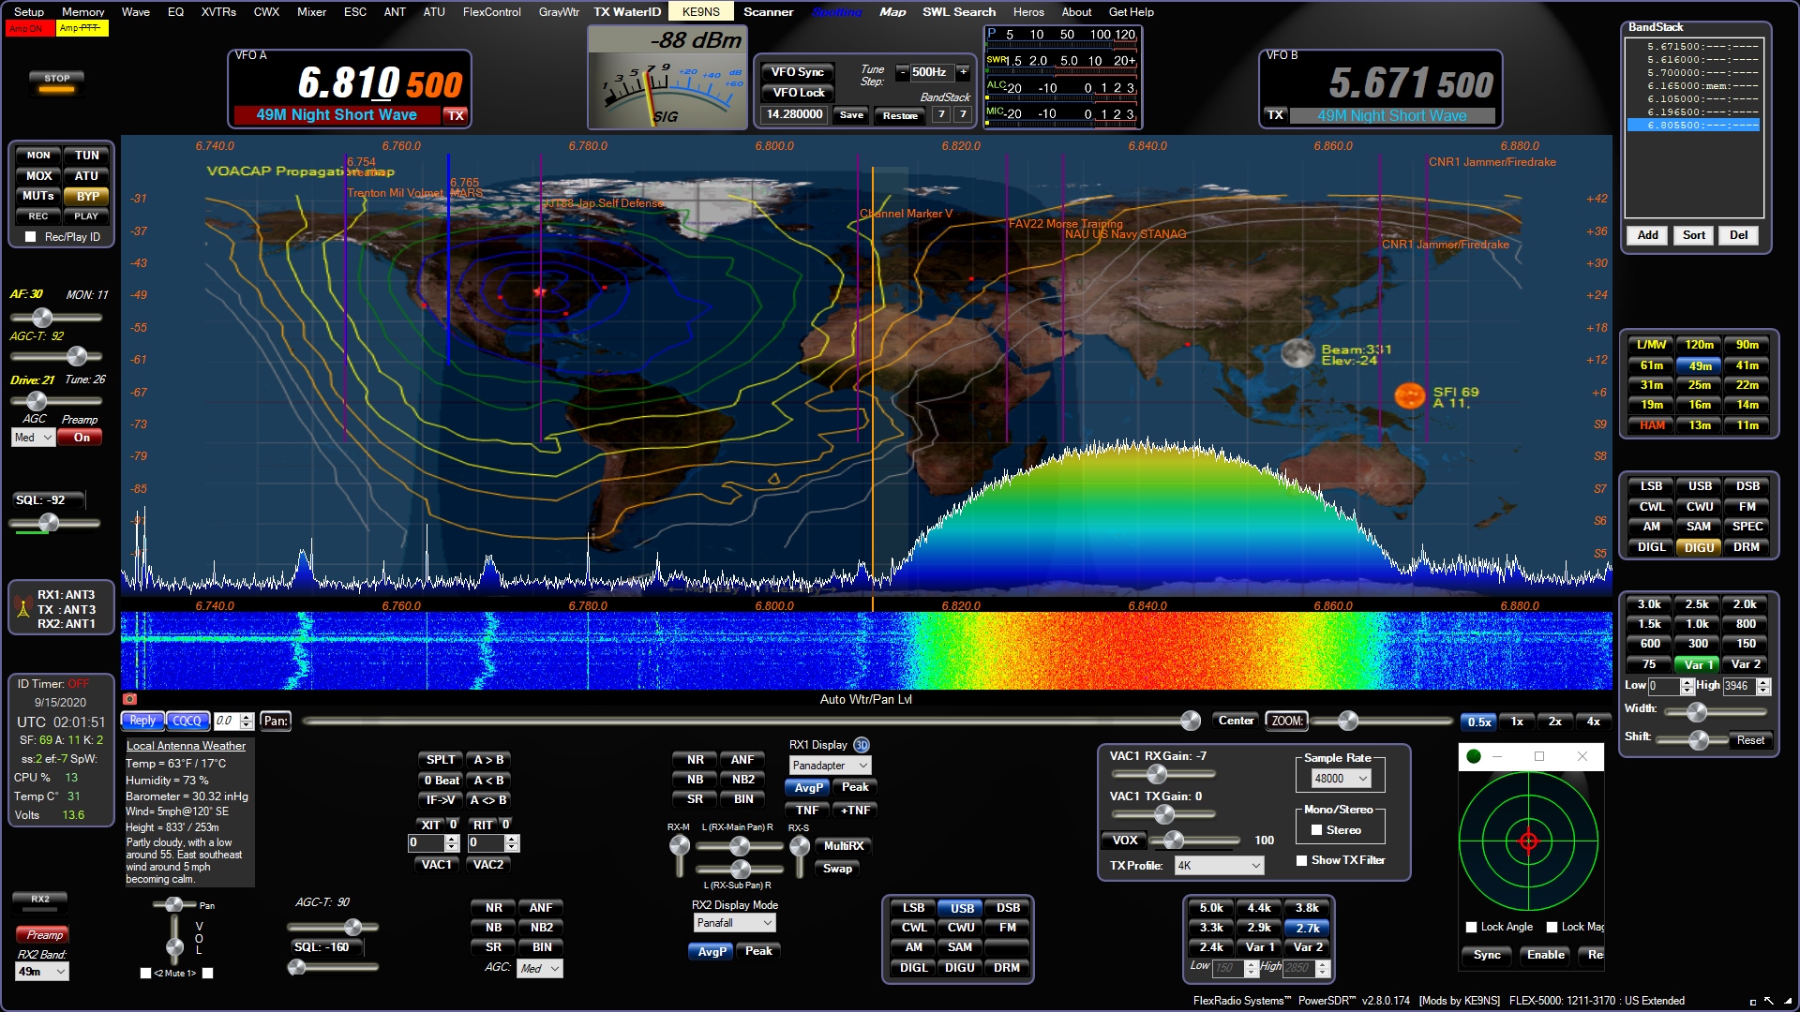
Task: Click the tune step minus button
Action: point(902,72)
